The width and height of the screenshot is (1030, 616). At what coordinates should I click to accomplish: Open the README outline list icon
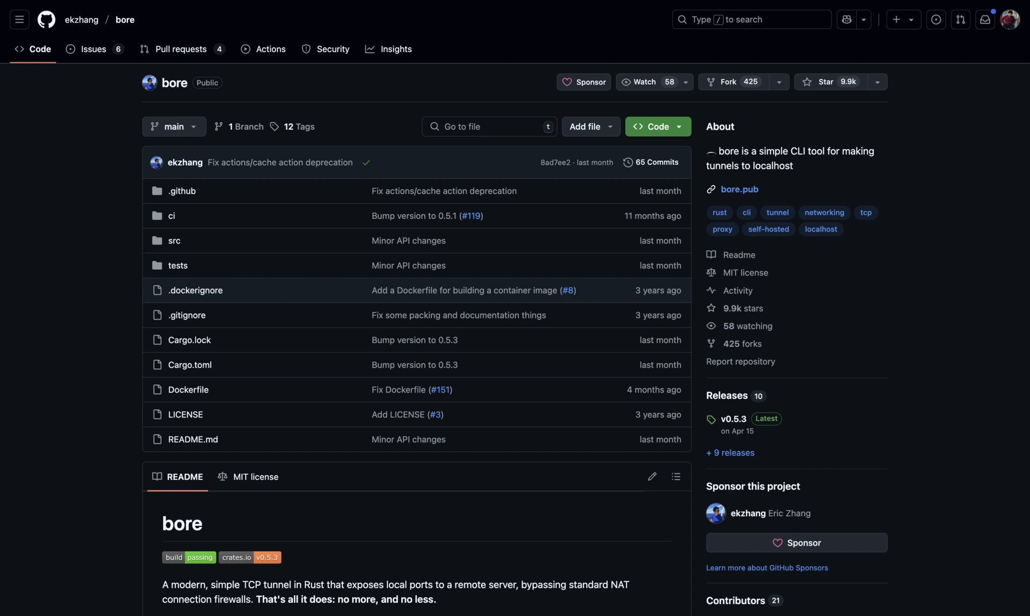pos(676,477)
